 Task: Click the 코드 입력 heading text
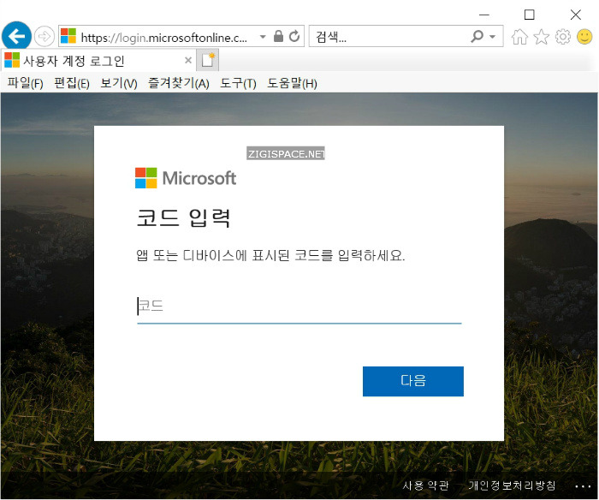pos(183,217)
